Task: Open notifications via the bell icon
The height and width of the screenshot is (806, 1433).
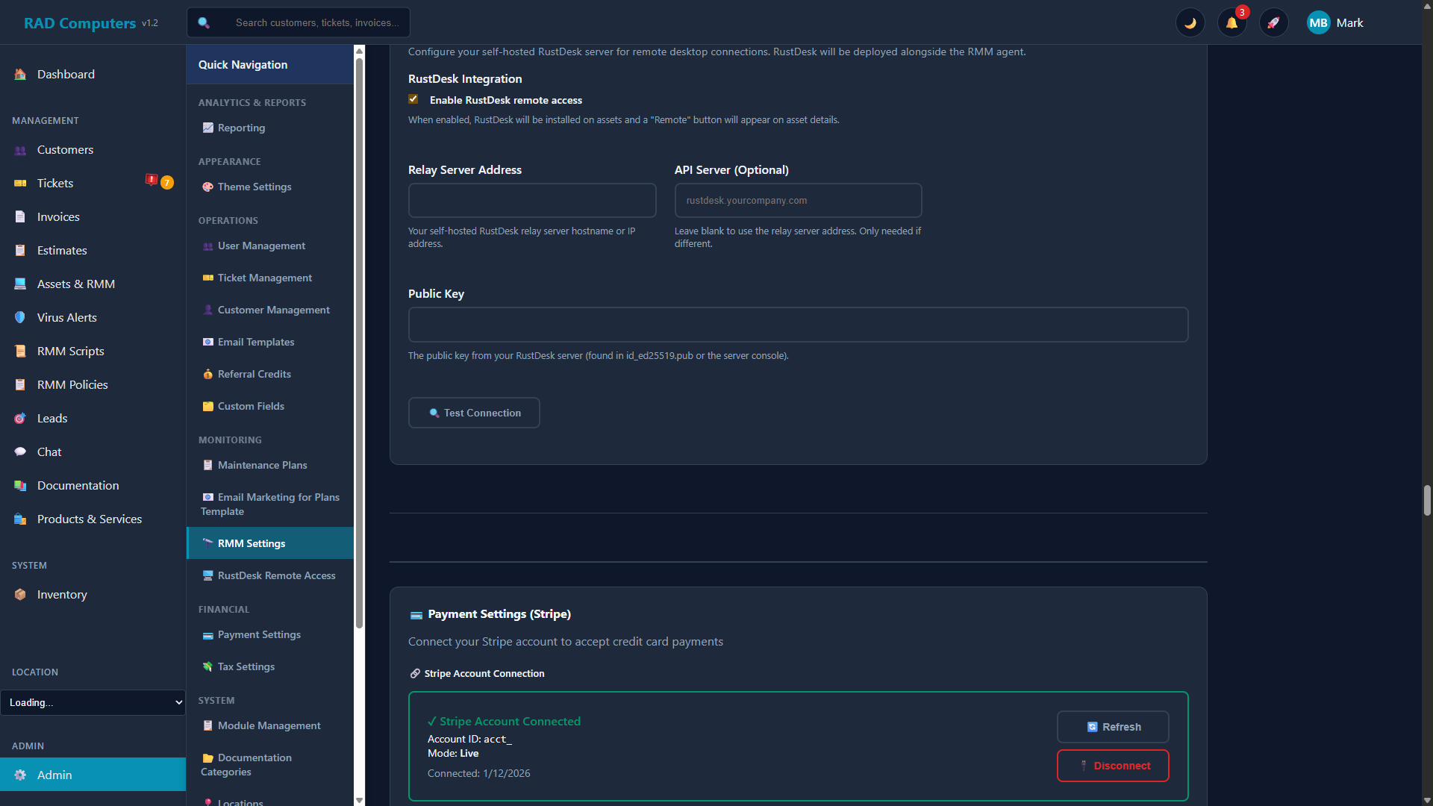Action: coord(1231,22)
